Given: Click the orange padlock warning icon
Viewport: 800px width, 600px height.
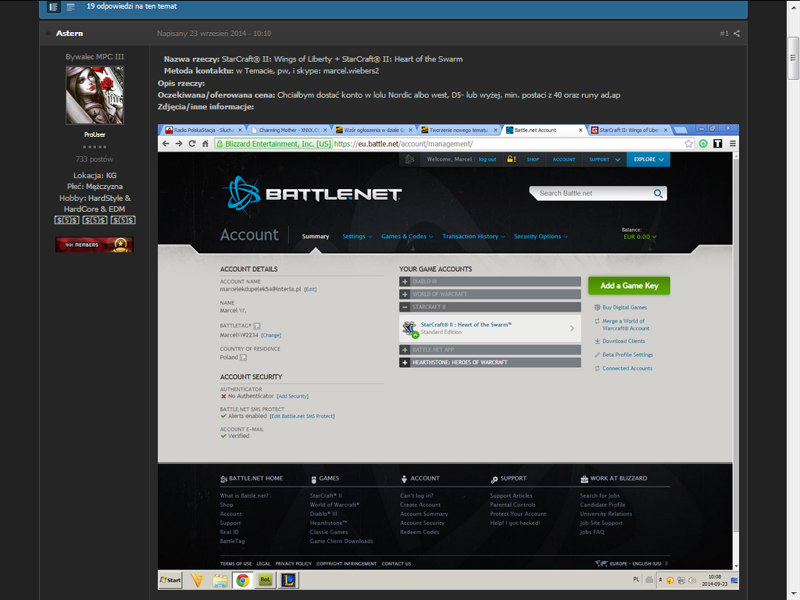Looking at the screenshot, I should pyautogui.click(x=511, y=159).
